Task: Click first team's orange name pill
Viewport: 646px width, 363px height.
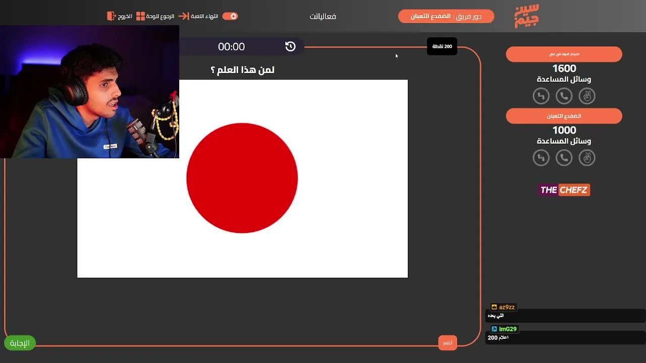Action: pos(564,54)
